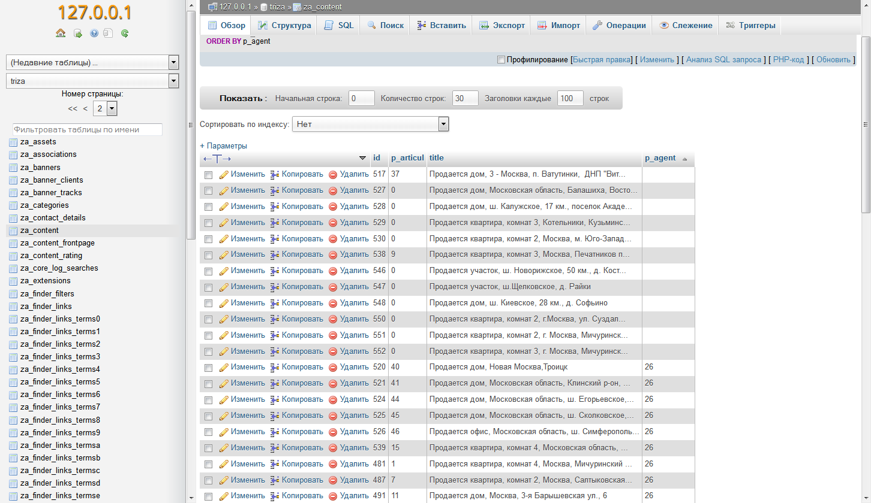Click the PHP-код link
The image size is (871, 503).
tap(789, 60)
